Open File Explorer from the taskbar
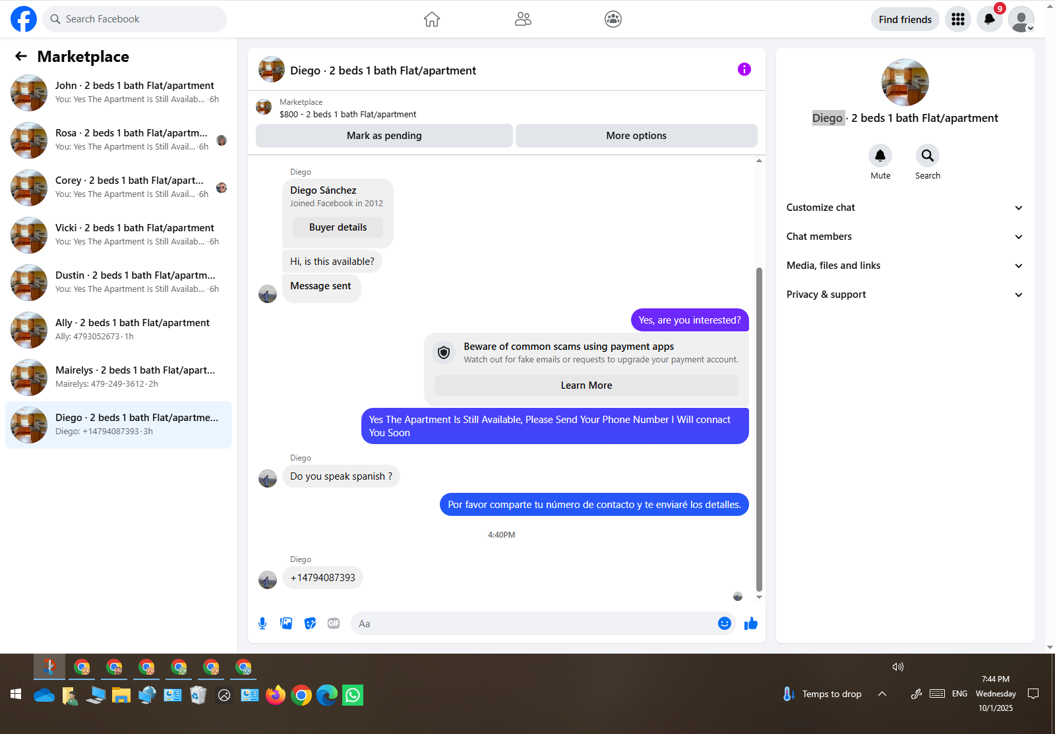Image resolution: width=1055 pixels, height=734 pixels. point(121,695)
